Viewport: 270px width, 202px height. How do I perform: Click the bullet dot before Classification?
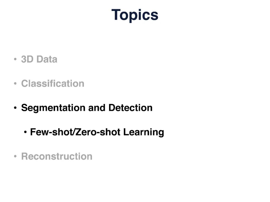pos(15,84)
